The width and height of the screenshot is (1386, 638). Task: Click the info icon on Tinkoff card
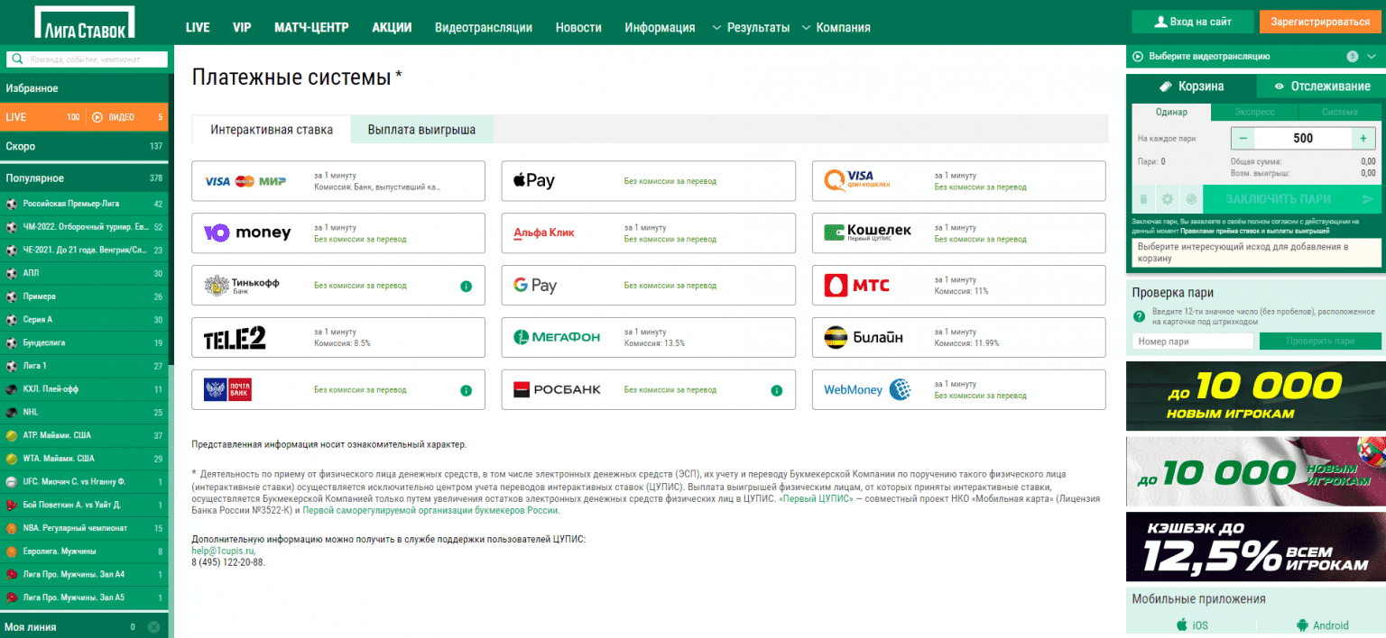pyautogui.click(x=466, y=286)
